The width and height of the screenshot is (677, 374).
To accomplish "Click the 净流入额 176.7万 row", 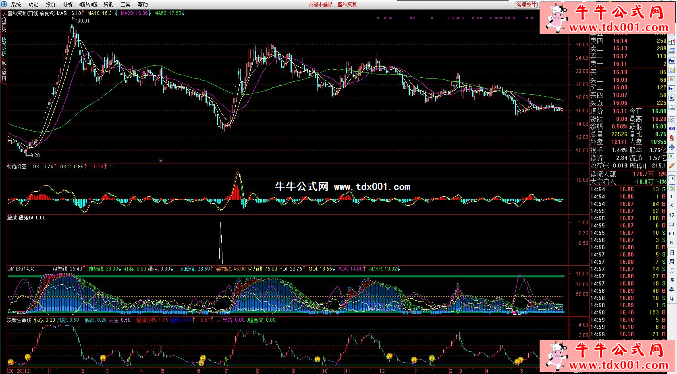I will pos(628,174).
